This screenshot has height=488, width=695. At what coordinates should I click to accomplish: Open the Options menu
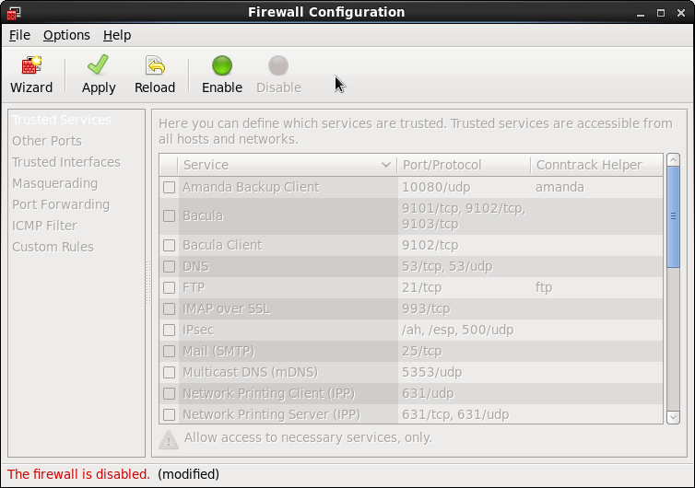tap(66, 35)
